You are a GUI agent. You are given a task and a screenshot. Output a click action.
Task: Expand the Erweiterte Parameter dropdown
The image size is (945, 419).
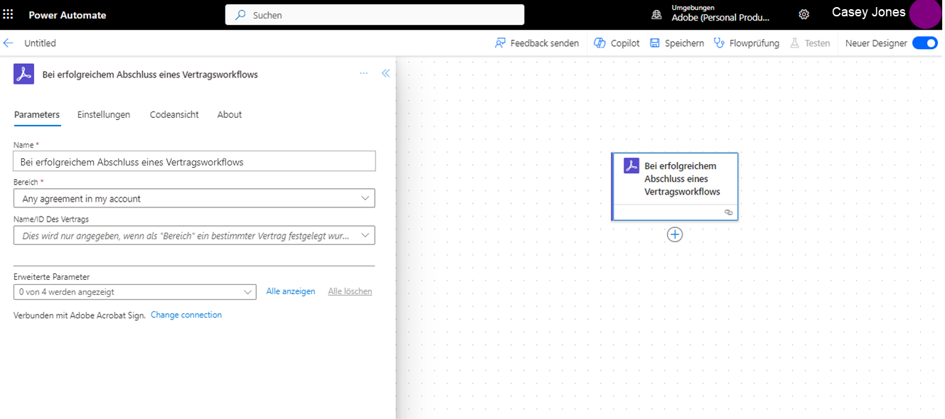coord(248,291)
